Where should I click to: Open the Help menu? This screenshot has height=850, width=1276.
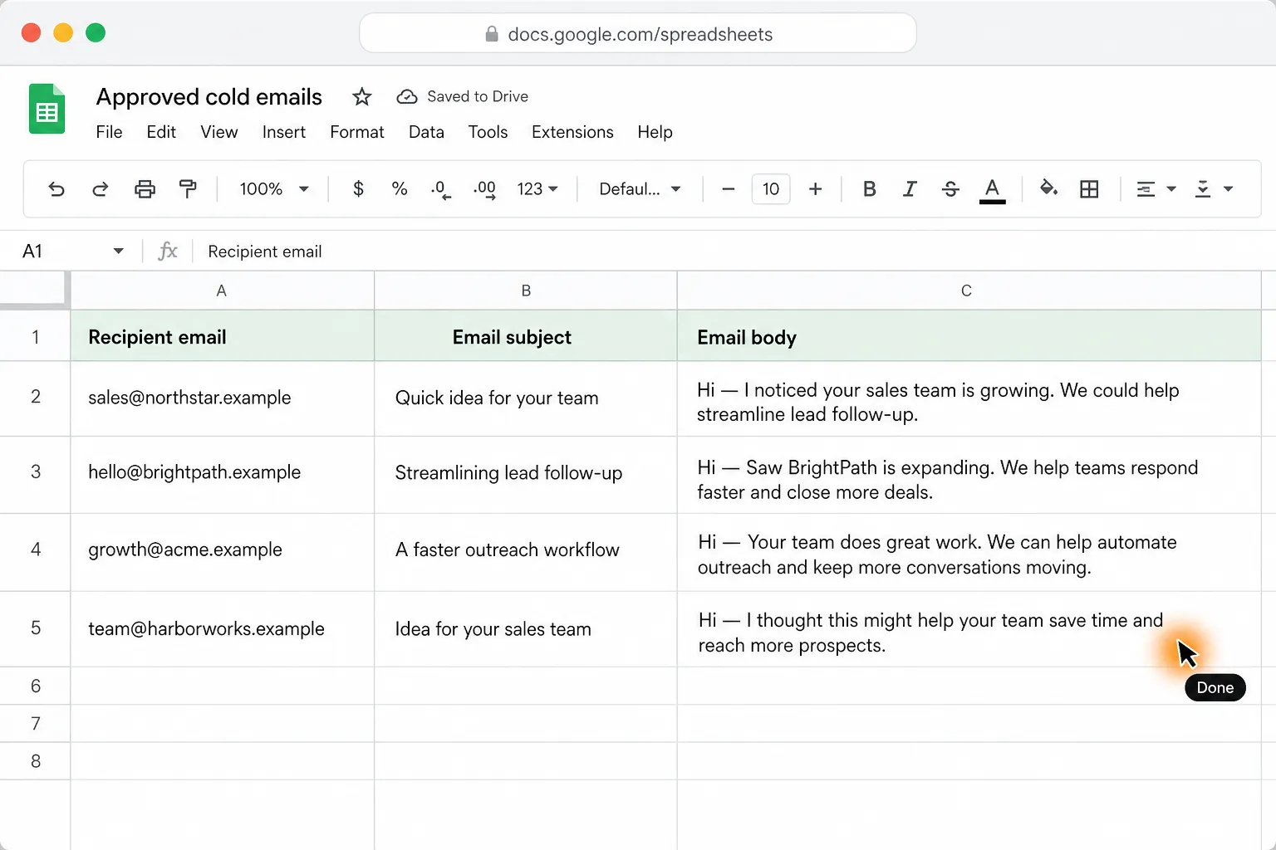[x=655, y=132]
